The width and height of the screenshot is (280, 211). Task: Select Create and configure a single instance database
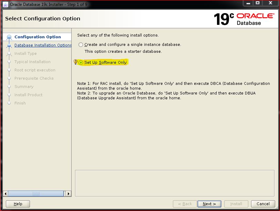81,45
